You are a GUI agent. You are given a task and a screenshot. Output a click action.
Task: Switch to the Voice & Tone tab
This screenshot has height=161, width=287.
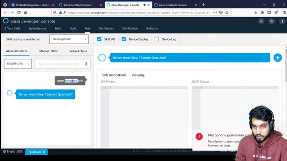(x=78, y=51)
